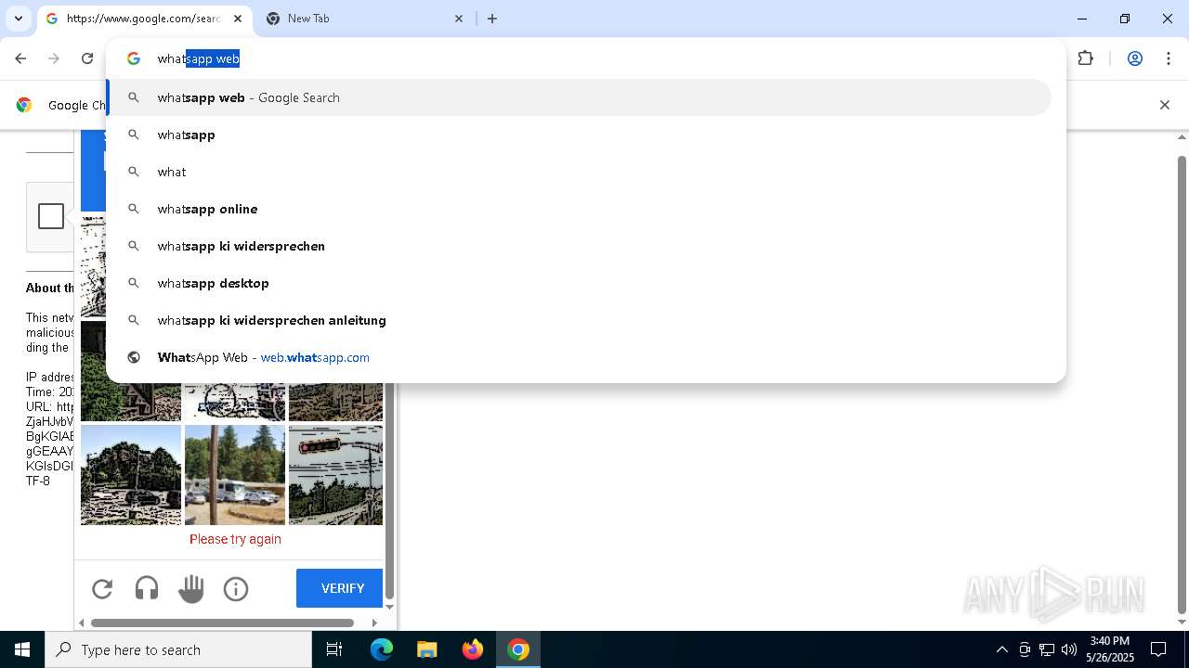Select captcha tile with RV campers
This screenshot has width=1189, height=668.
pyautogui.click(x=235, y=475)
